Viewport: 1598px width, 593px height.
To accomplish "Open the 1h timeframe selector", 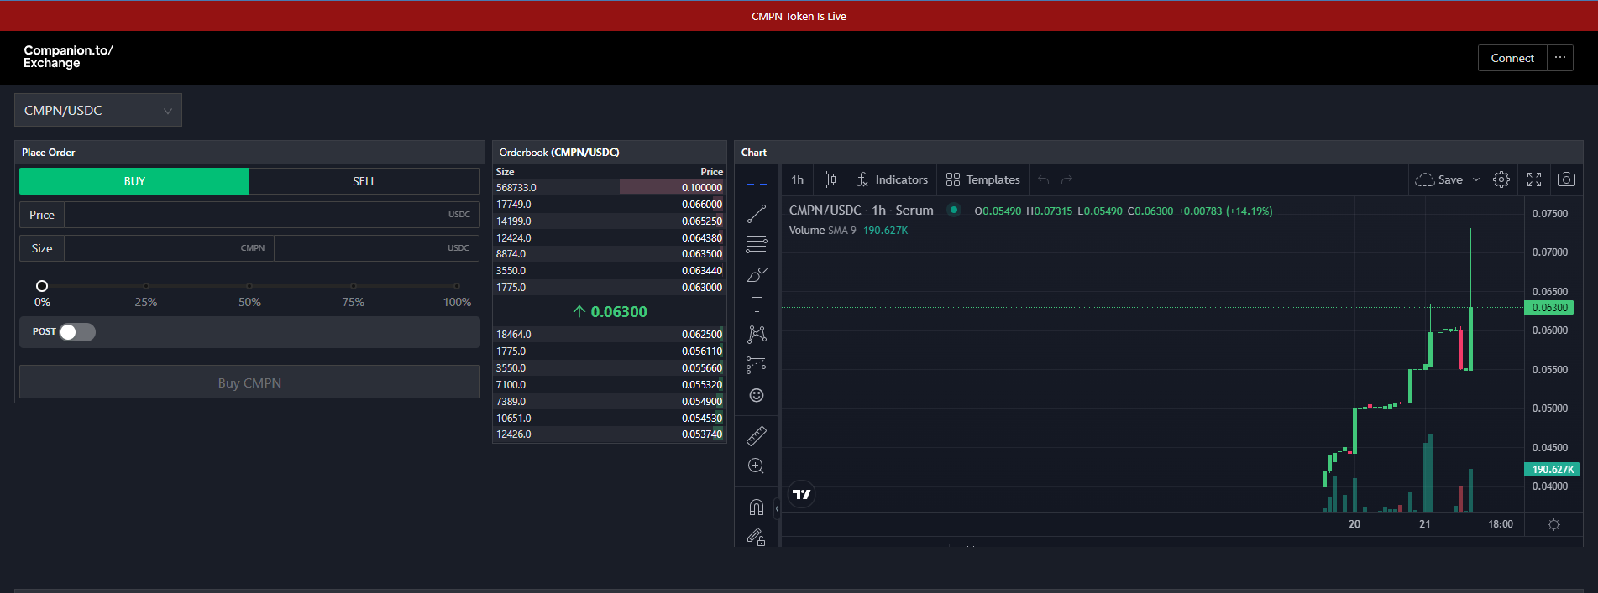I will pos(797,179).
